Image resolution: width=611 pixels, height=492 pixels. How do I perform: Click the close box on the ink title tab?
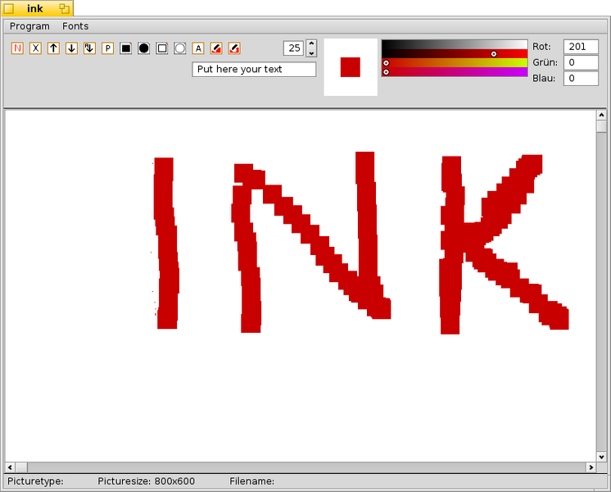coord(8,8)
